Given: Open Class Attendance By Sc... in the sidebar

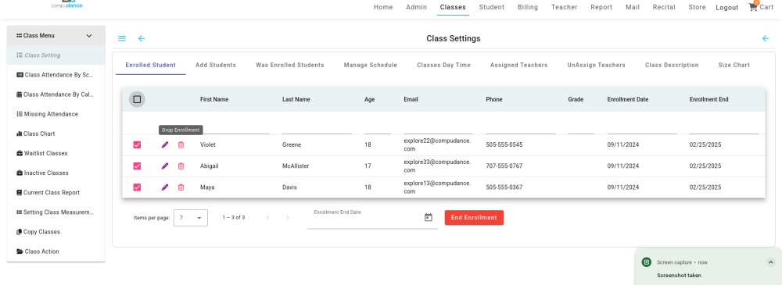Looking at the screenshot, I should pos(56,75).
